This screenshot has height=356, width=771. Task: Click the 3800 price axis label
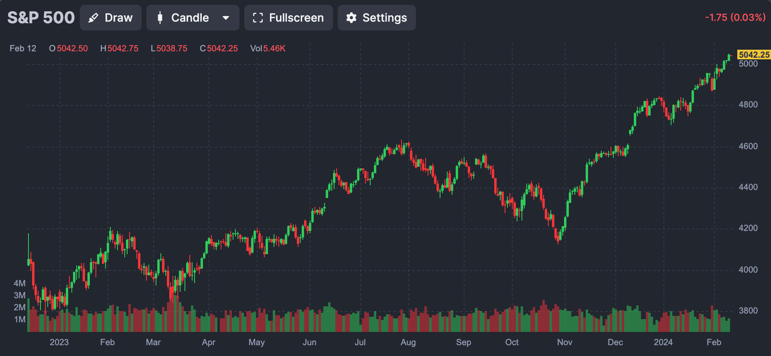(748, 311)
